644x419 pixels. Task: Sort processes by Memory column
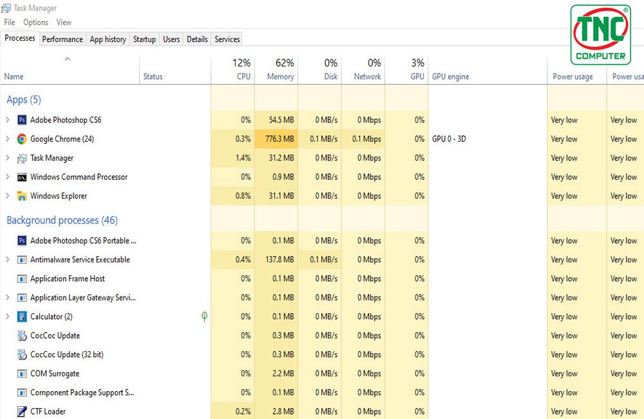click(x=276, y=69)
